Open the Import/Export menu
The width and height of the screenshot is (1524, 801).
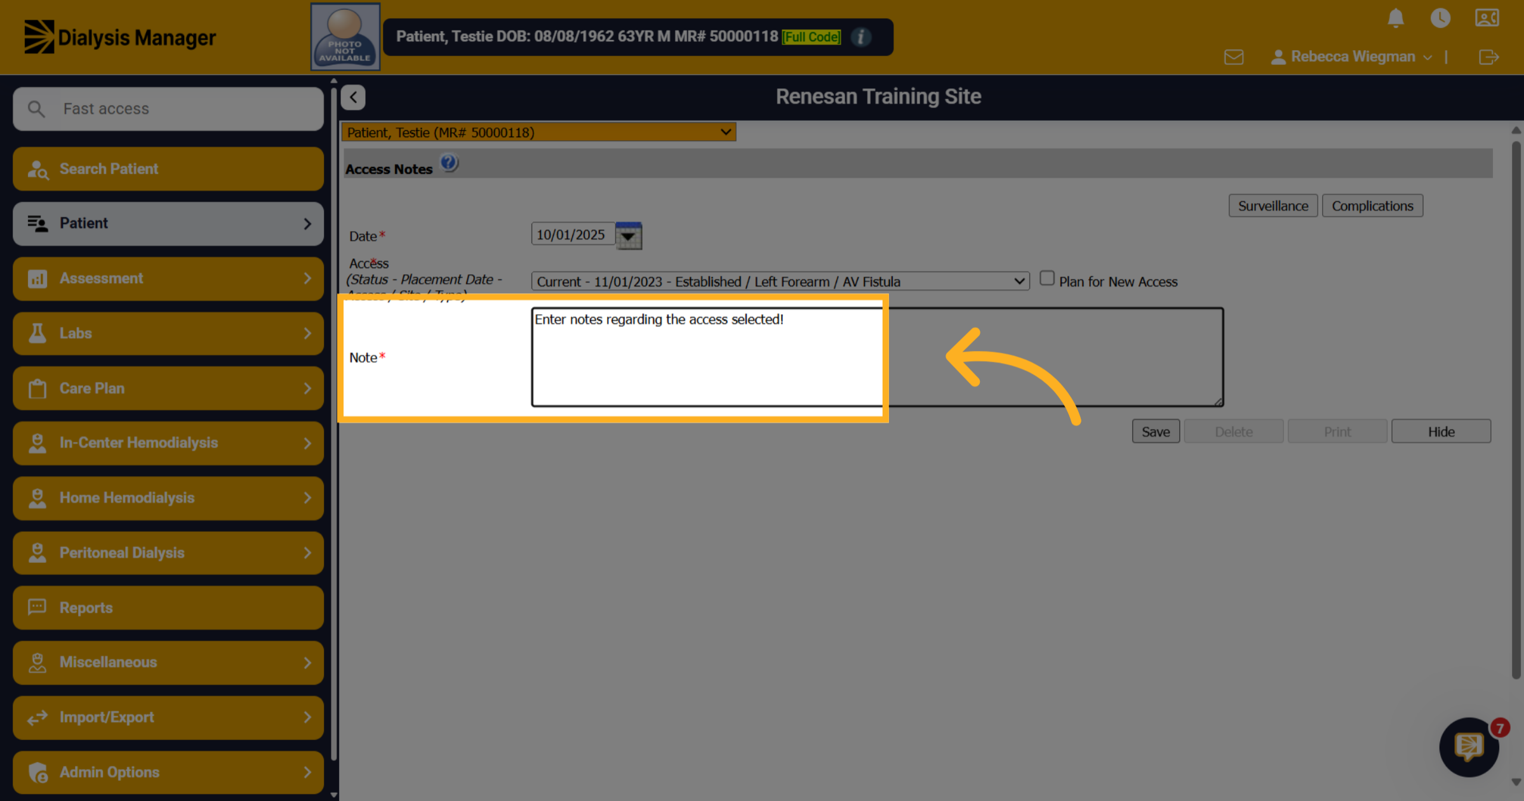coord(168,717)
